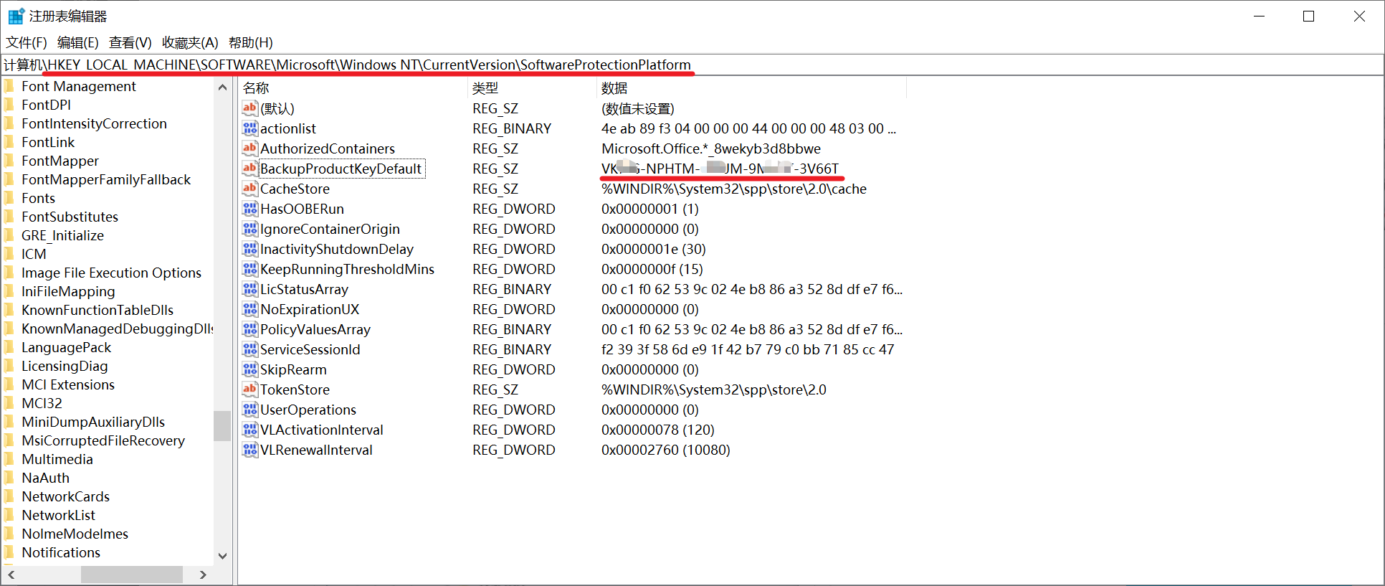Click the NetworkCards folder icon
1385x586 pixels.
point(9,496)
